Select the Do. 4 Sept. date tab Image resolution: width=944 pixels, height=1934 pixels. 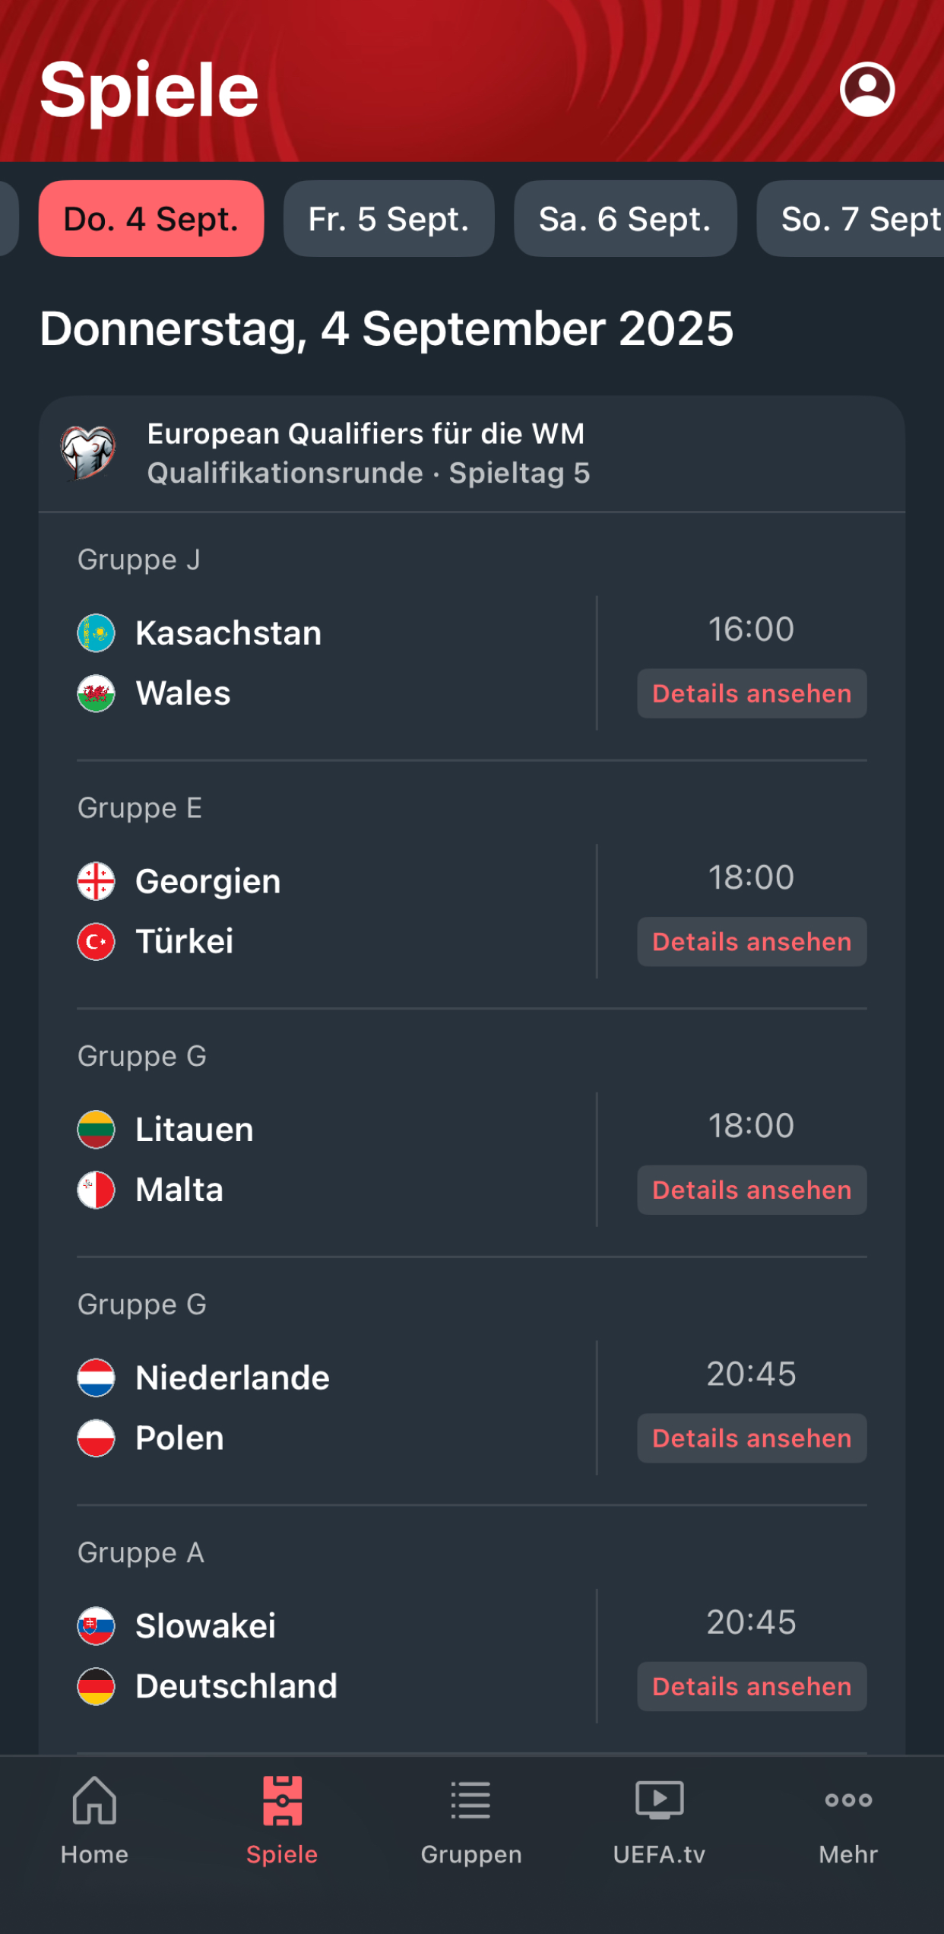[151, 219]
